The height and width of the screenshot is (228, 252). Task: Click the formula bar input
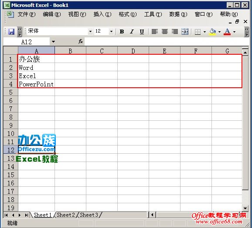point(167,42)
